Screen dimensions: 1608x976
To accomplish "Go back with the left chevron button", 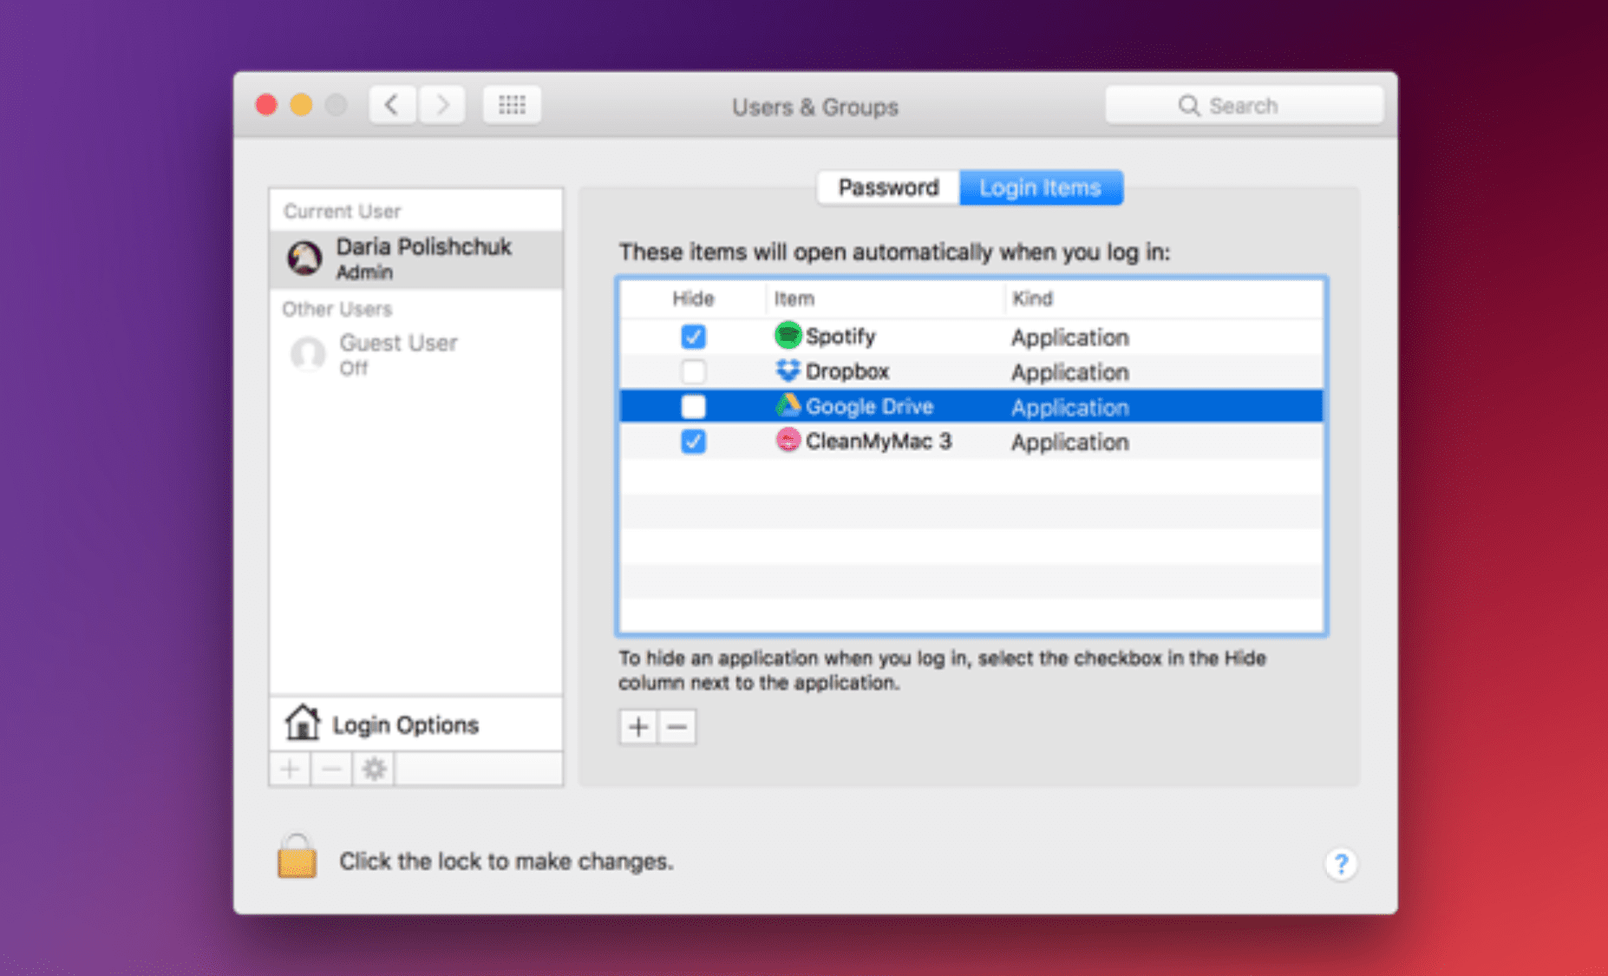I will pyautogui.click(x=392, y=106).
